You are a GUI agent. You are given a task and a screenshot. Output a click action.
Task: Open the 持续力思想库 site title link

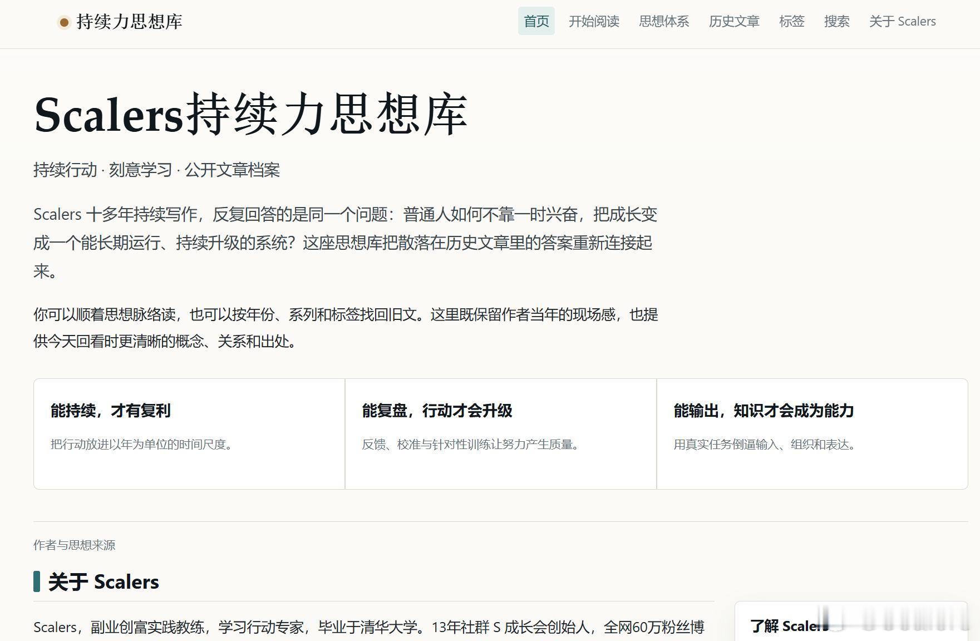click(129, 22)
